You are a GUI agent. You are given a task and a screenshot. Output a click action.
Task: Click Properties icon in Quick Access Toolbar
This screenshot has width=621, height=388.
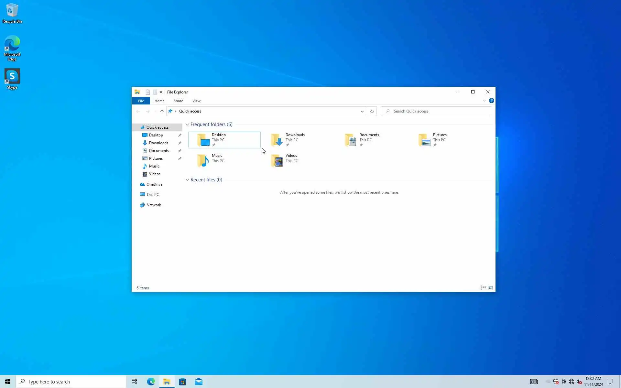[147, 92]
